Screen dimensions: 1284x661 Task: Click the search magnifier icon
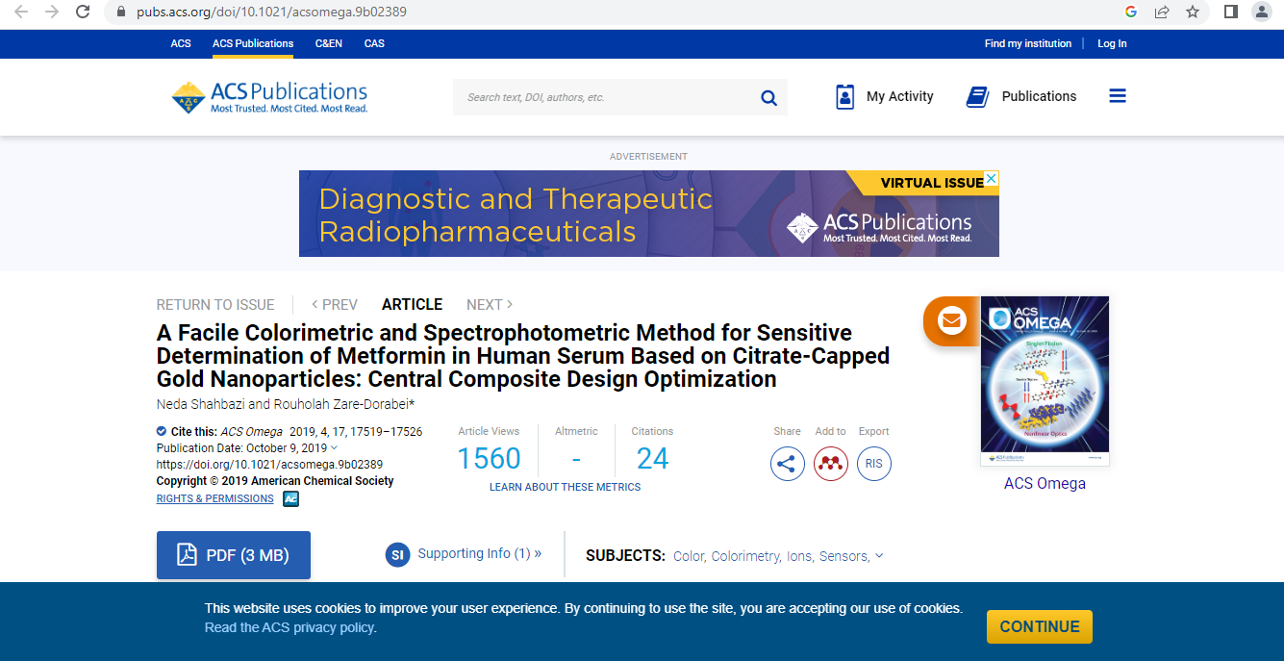pyautogui.click(x=768, y=97)
